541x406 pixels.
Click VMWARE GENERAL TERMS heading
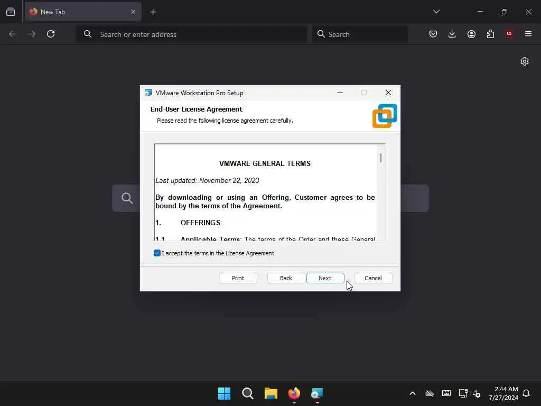265,163
